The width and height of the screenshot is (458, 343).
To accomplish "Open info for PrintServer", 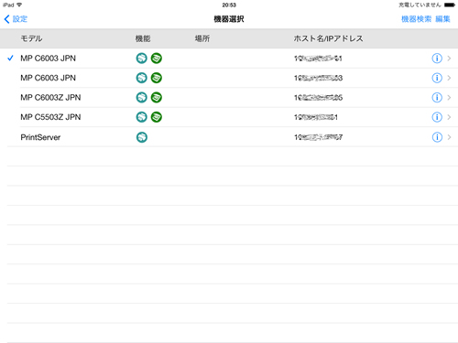I will (x=437, y=137).
